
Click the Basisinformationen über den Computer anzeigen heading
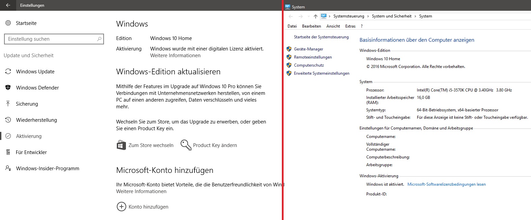(417, 40)
